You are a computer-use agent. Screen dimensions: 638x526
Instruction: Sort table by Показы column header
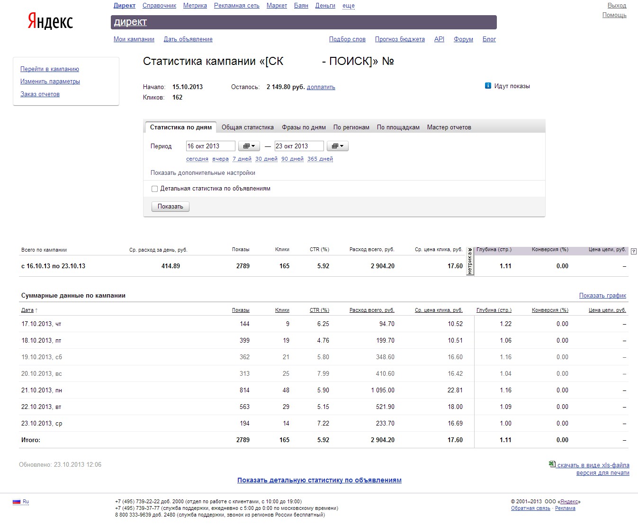[241, 310]
